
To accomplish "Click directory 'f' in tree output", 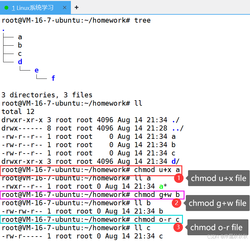I will (x=53, y=78).
